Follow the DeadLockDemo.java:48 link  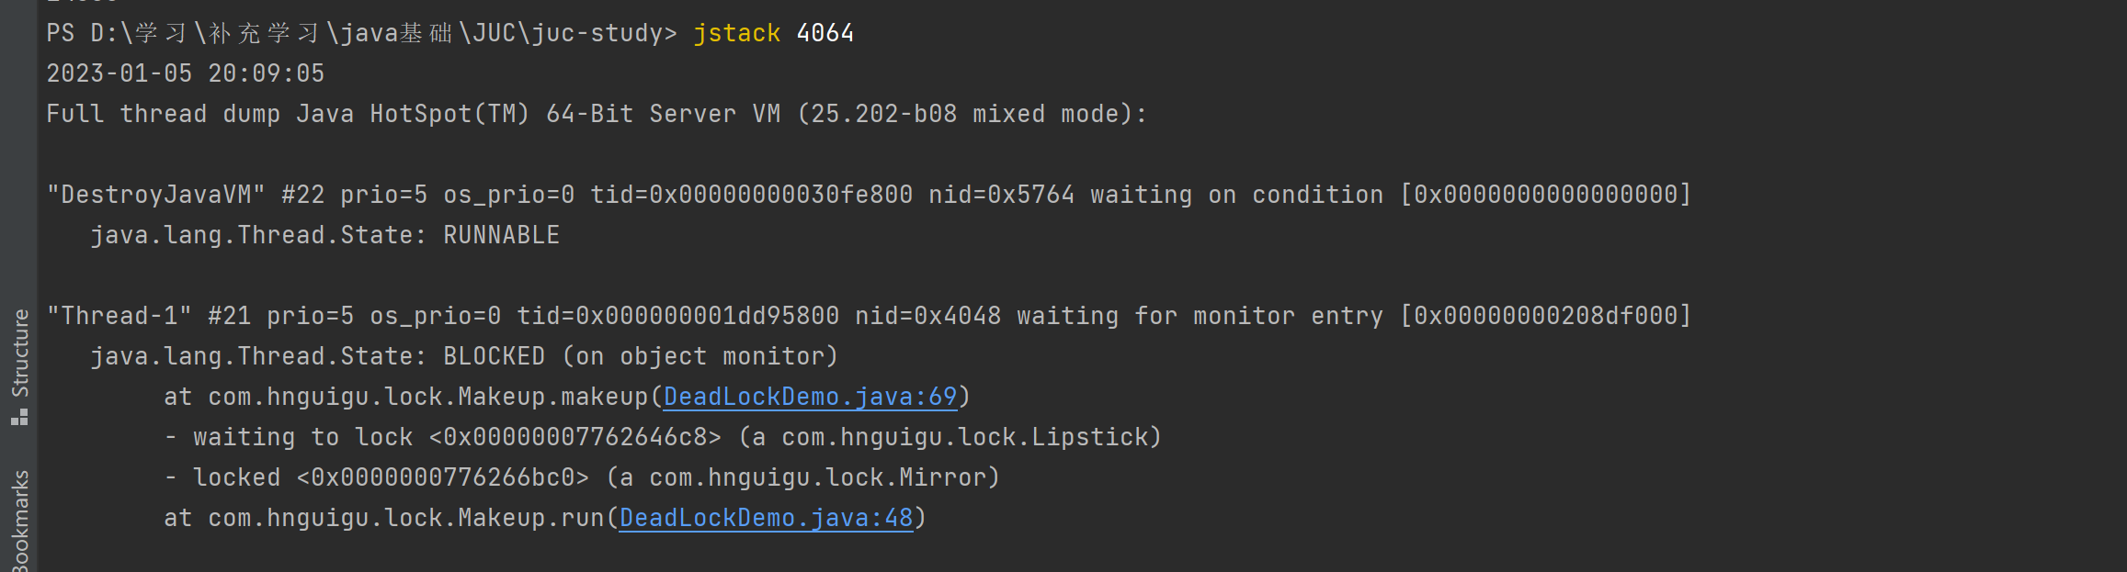pyautogui.click(x=767, y=518)
